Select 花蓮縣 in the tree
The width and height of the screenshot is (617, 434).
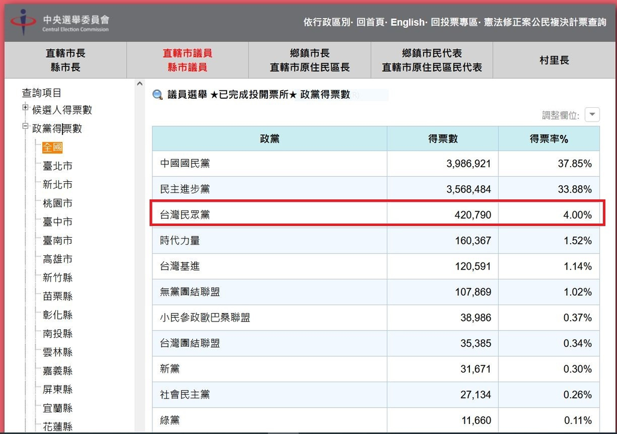click(57, 427)
